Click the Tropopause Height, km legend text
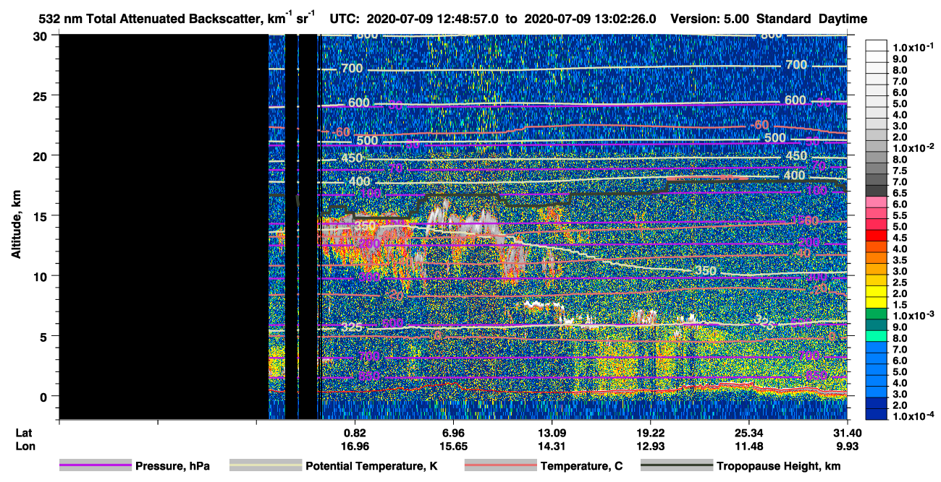The height and width of the screenshot is (482, 941). pyautogui.click(x=779, y=467)
